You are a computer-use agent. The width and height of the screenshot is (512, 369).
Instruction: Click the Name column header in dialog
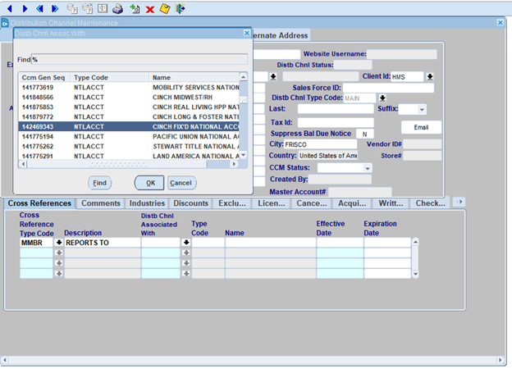pyautogui.click(x=194, y=77)
